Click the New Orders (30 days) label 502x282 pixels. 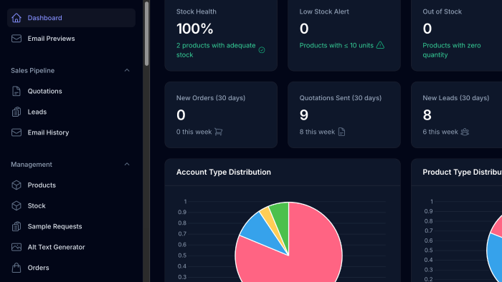tap(211, 98)
